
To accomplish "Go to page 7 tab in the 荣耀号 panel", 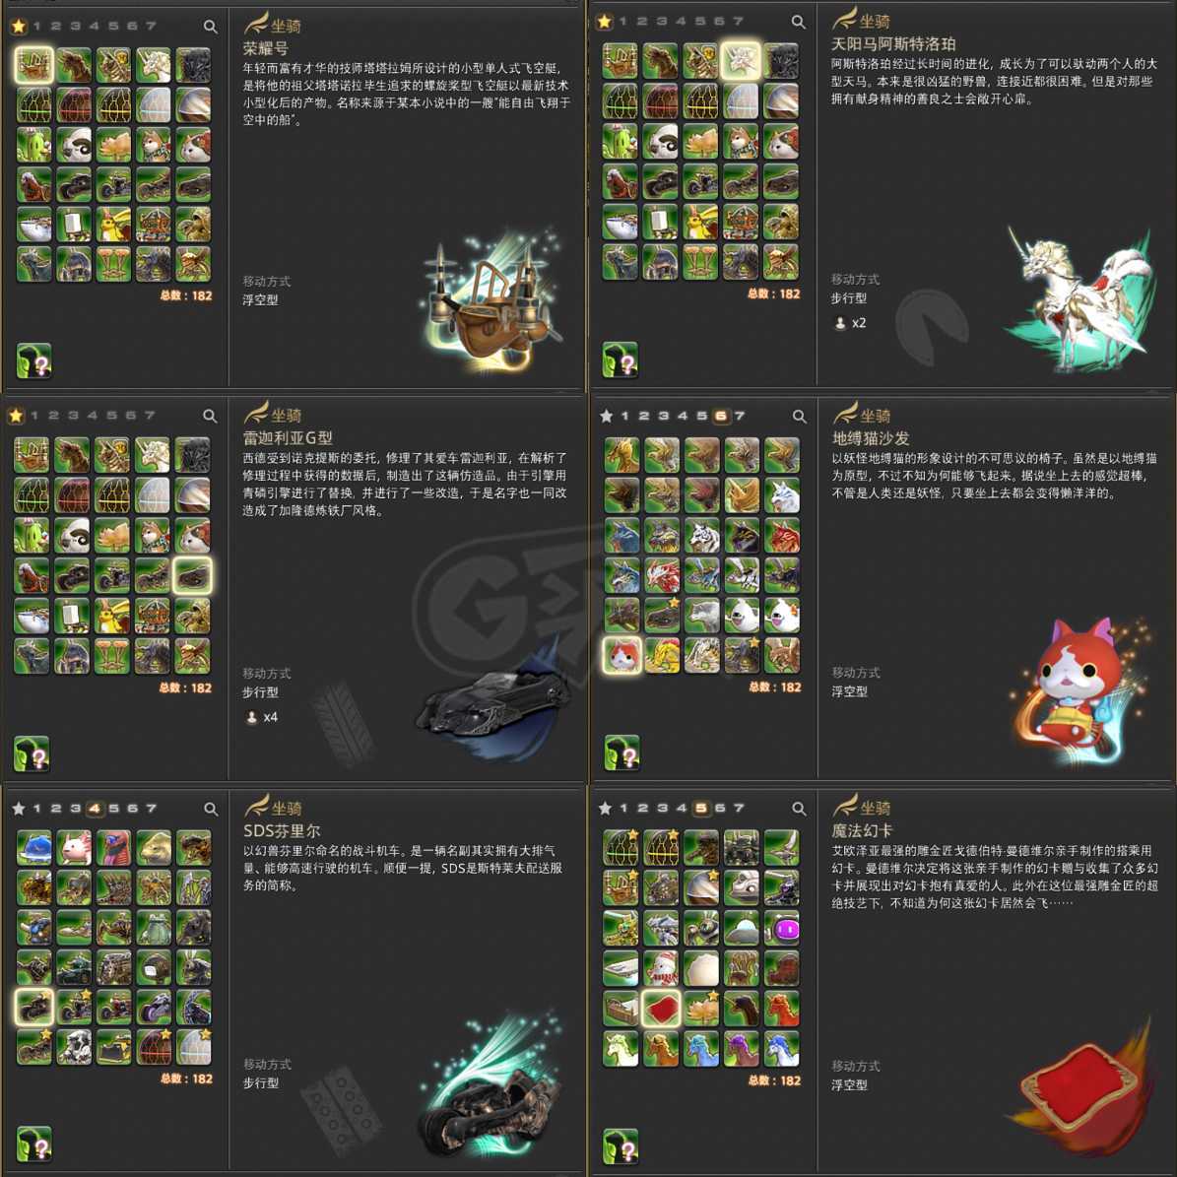I will 151,27.
